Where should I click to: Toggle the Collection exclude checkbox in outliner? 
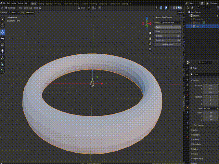218,16
